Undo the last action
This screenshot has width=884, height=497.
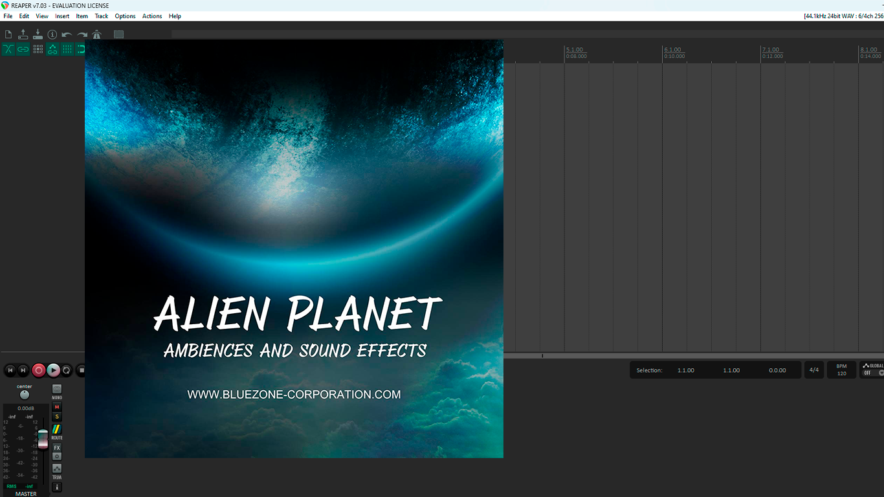[x=67, y=34]
